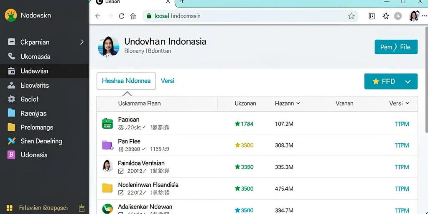Open Einowlerits people icon
The height and width of the screenshot is (214, 428).
pos(11,85)
